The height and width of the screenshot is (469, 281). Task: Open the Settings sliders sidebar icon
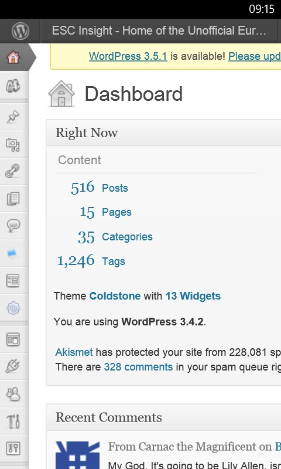tap(13, 448)
